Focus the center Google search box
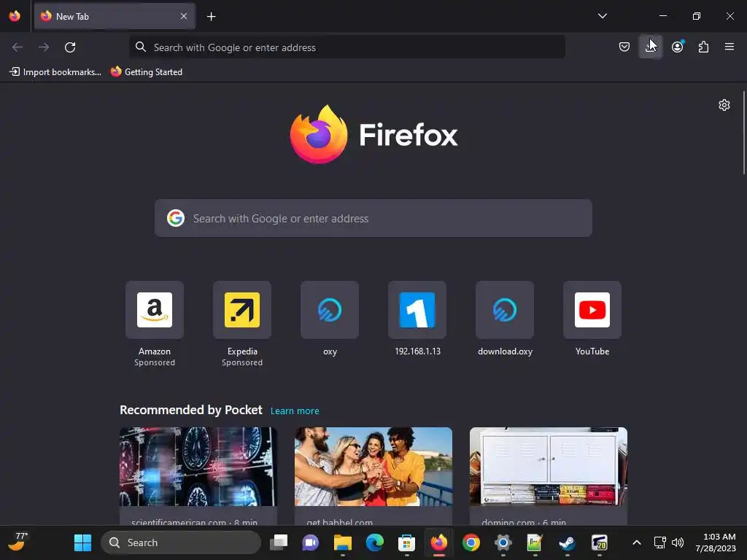The image size is (747, 560). 373,218
